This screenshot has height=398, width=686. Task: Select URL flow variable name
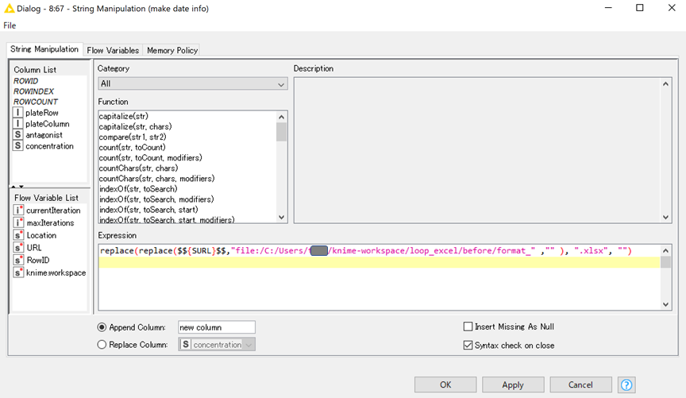[34, 248]
